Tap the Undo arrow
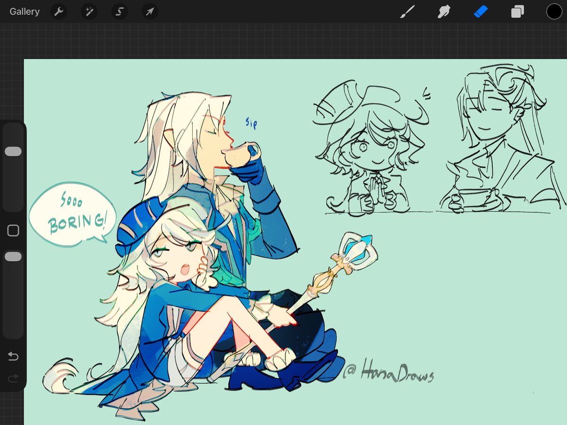 (13, 356)
